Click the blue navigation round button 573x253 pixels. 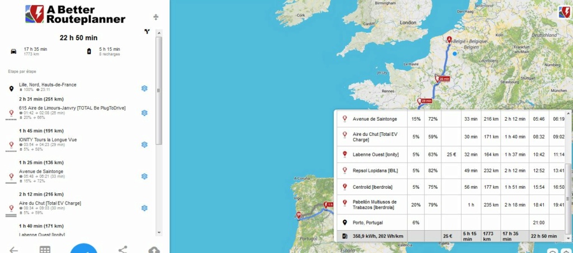point(83,248)
